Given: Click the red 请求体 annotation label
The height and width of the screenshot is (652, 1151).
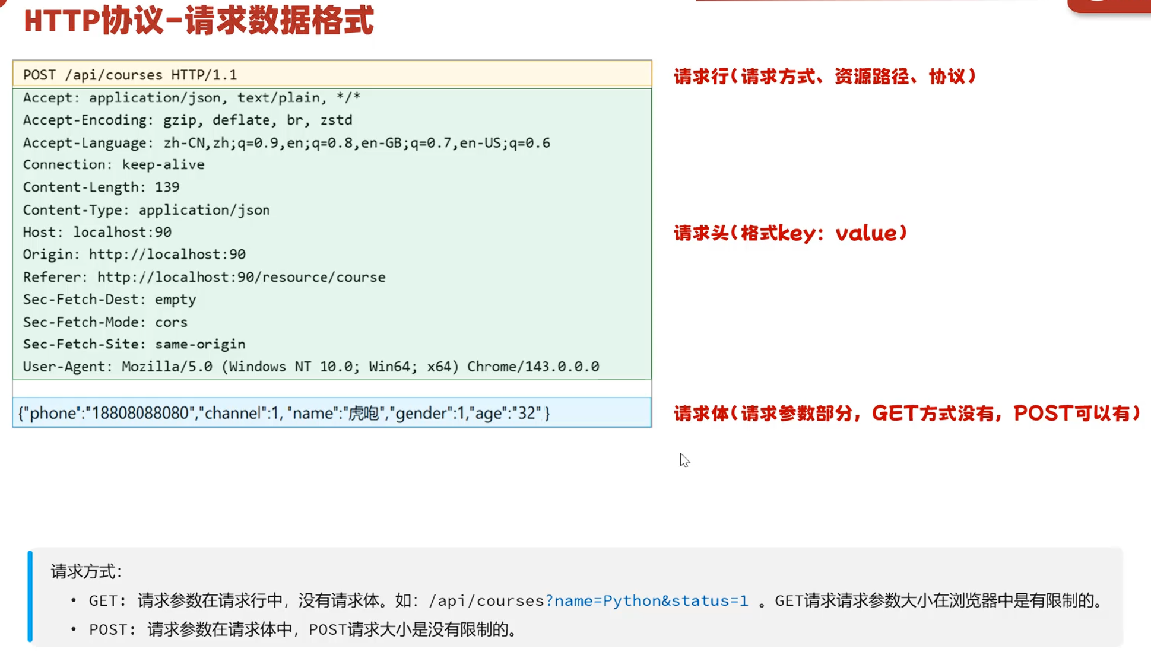Looking at the screenshot, I should [x=908, y=413].
